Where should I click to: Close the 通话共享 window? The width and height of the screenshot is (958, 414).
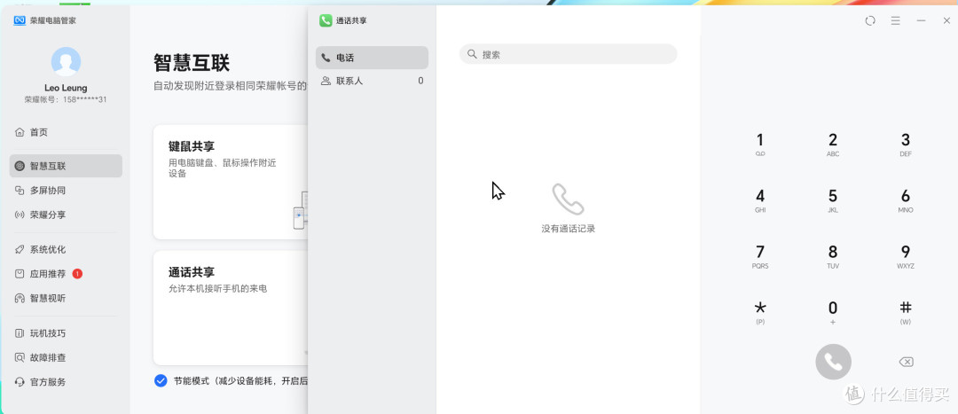point(946,20)
